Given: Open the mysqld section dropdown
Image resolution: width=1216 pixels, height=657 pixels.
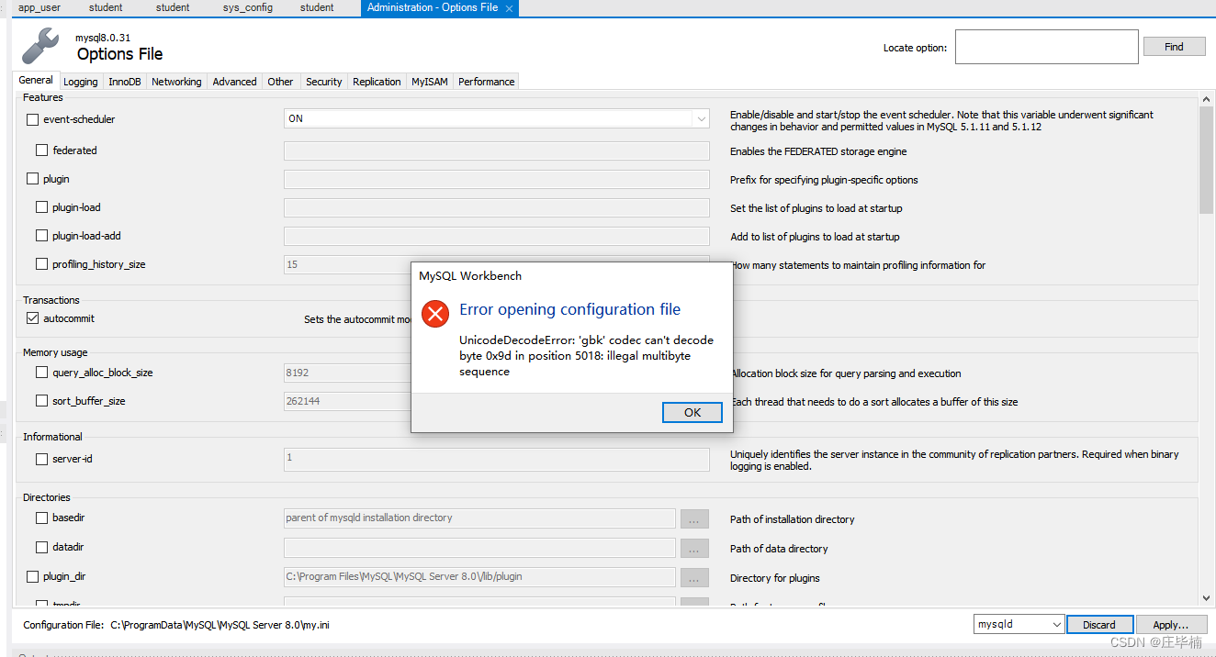Looking at the screenshot, I should [1019, 624].
